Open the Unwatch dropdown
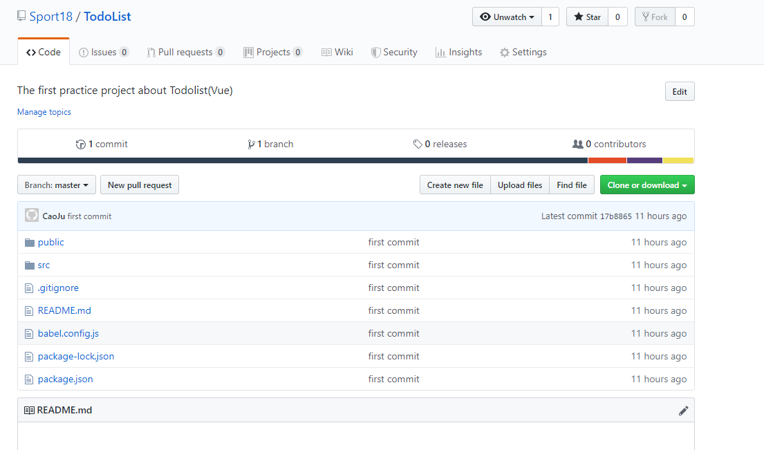 [507, 17]
